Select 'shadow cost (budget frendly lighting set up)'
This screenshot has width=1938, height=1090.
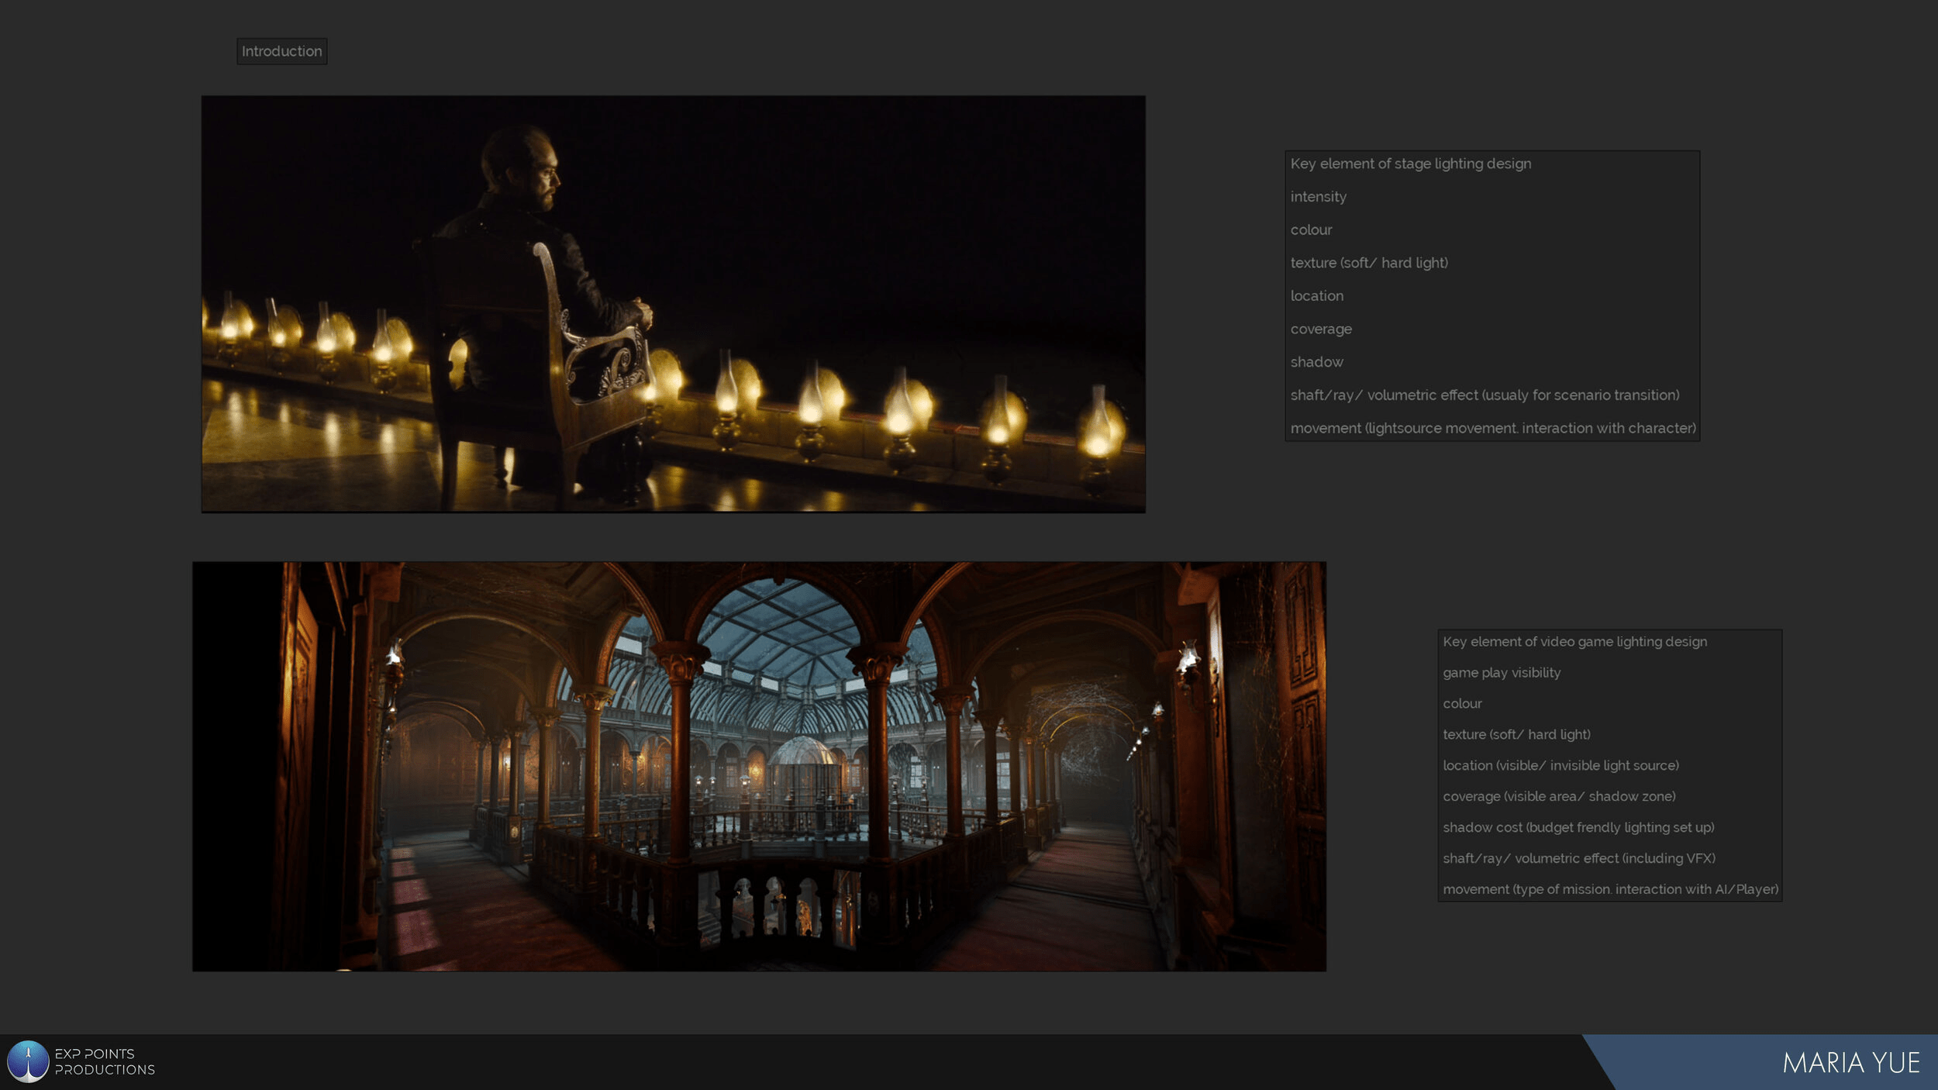pos(1579,827)
